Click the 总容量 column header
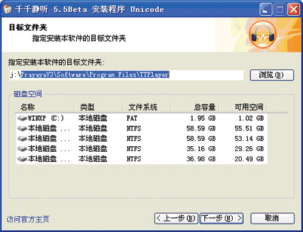The height and width of the screenshot is (232, 303). coord(195,107)
